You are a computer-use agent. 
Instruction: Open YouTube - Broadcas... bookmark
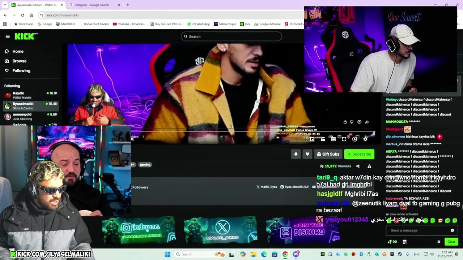pos(129,24)
